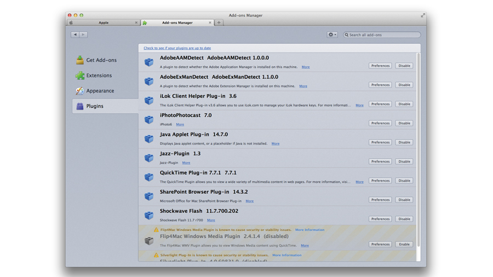Image resolution: width=493 pixels, height=277 pixels.
Task: Click the AdobeAAMDetect plugin brick icon
Action: [149, 62]
